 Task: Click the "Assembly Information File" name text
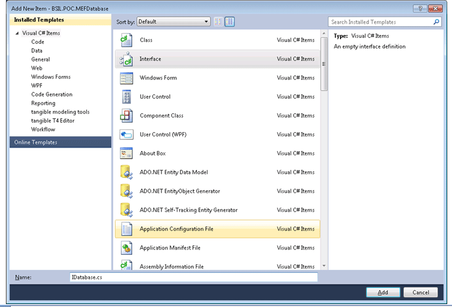tap(171, 267)
